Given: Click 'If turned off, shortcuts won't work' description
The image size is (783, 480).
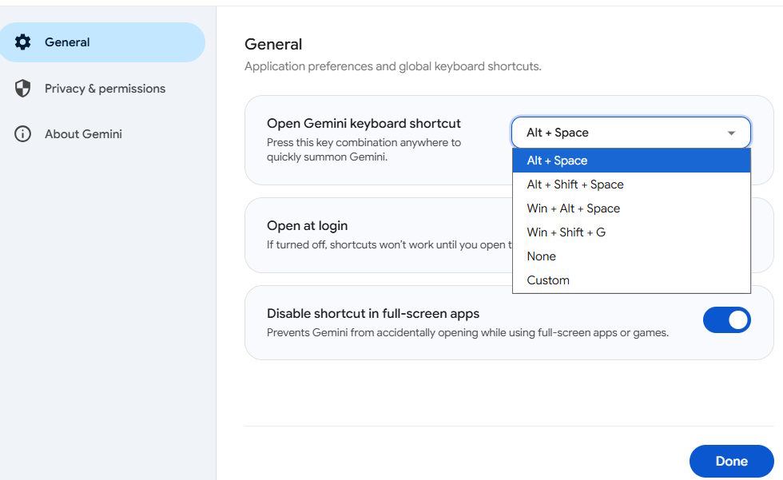Looking at the screenshot, I should [390, 244].
